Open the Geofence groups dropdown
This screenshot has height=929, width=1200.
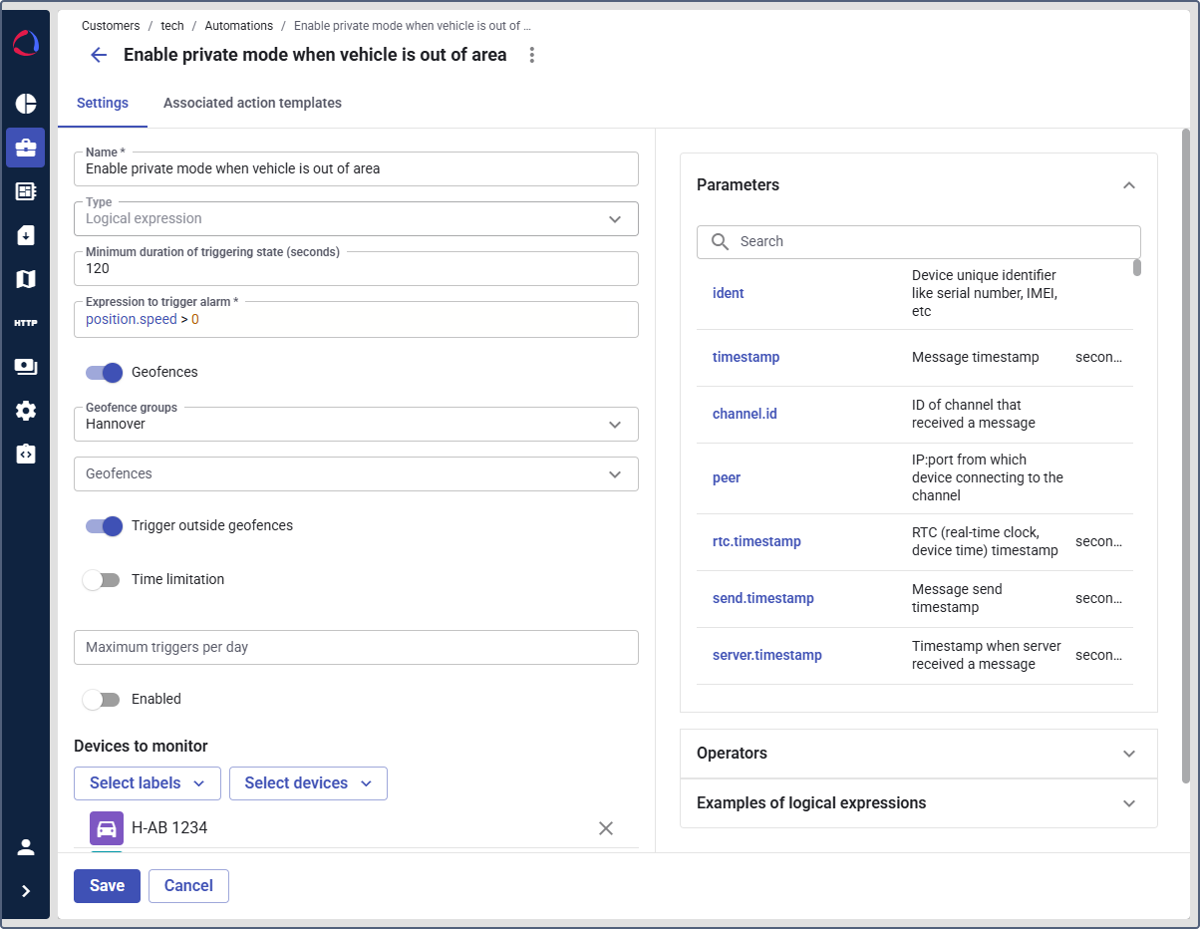(x=356, y=424)
